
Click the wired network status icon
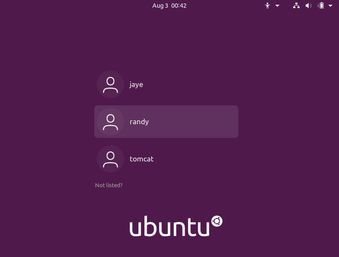pos(296,6)
